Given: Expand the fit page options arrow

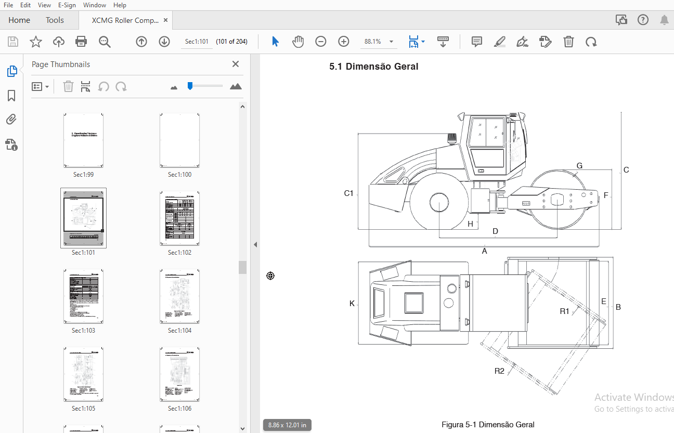Looking at the screenshot, I should (x=423, y=42).
